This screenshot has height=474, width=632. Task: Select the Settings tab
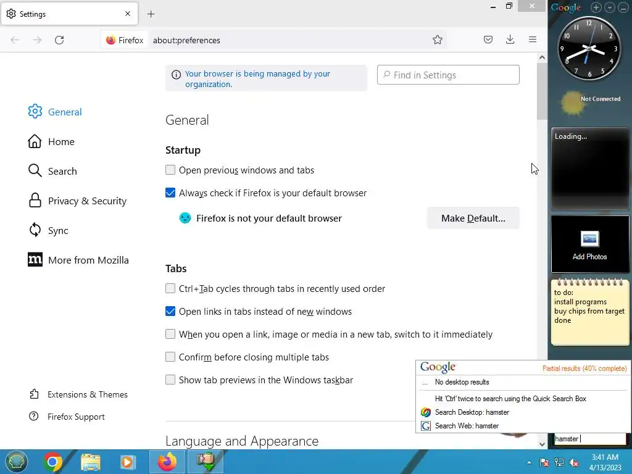click(x=69, y=14)
